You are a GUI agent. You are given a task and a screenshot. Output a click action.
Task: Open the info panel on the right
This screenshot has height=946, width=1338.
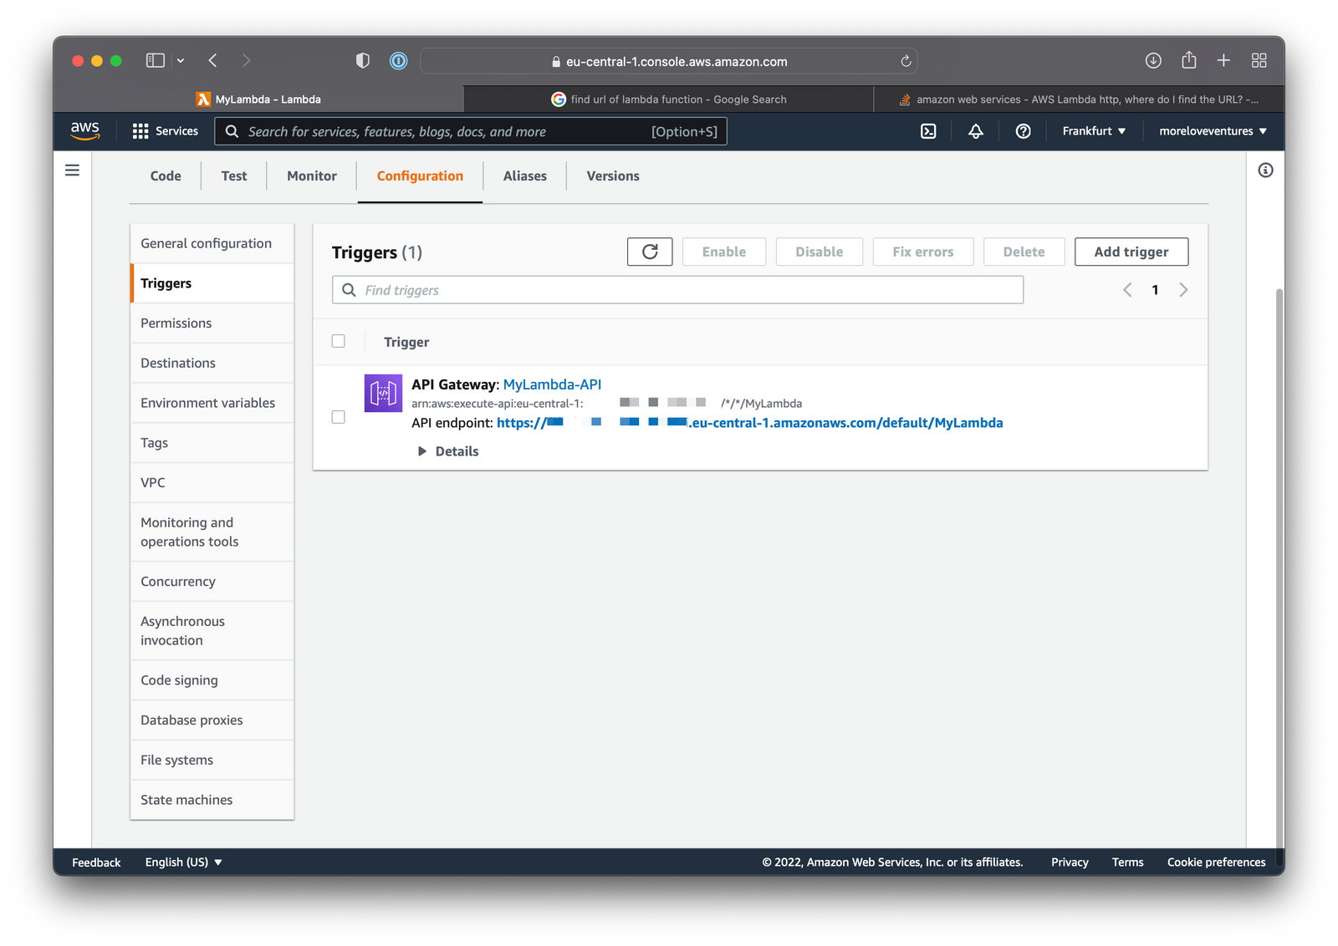[x=1264, y=170]
